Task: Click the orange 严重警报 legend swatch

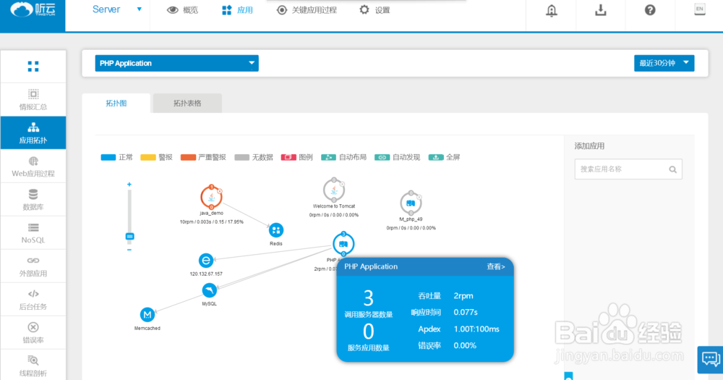Action: pyautogui.click(x=188, y=158)
